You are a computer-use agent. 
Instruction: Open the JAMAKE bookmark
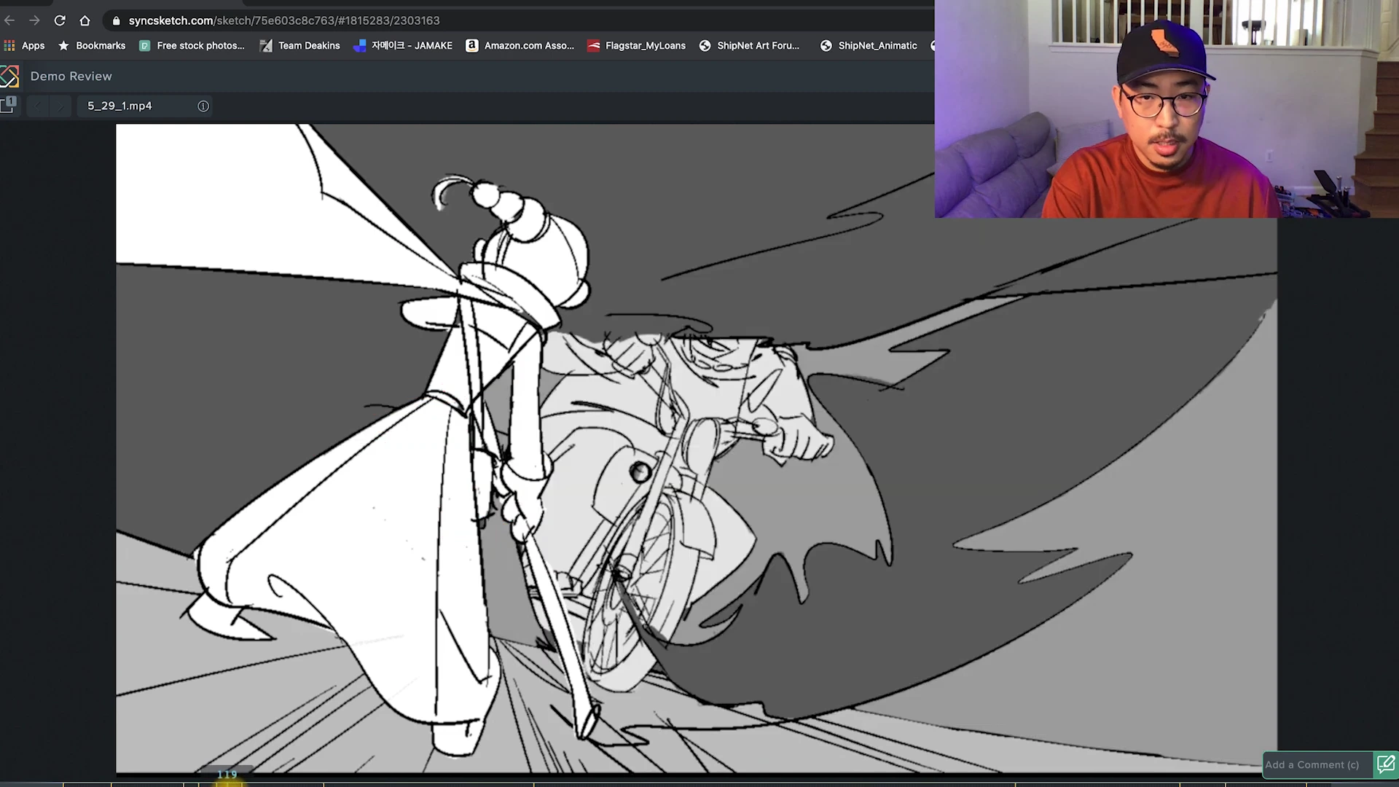click(x=402, y=45)
